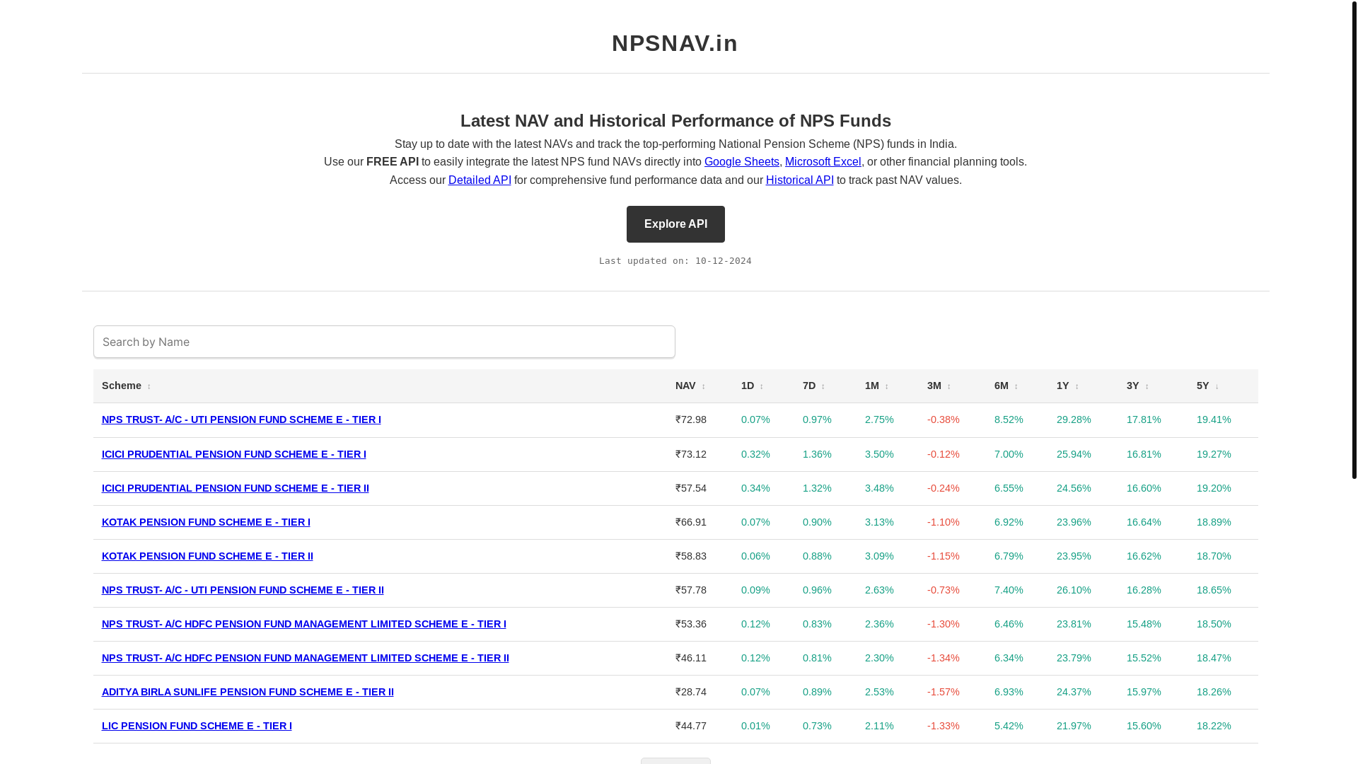Open the Historical API link
The image size is (1358, 764).
[799, 180]
